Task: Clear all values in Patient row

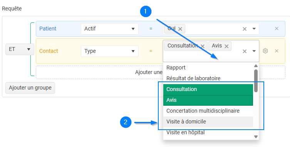Action: [x=245, y=29]
